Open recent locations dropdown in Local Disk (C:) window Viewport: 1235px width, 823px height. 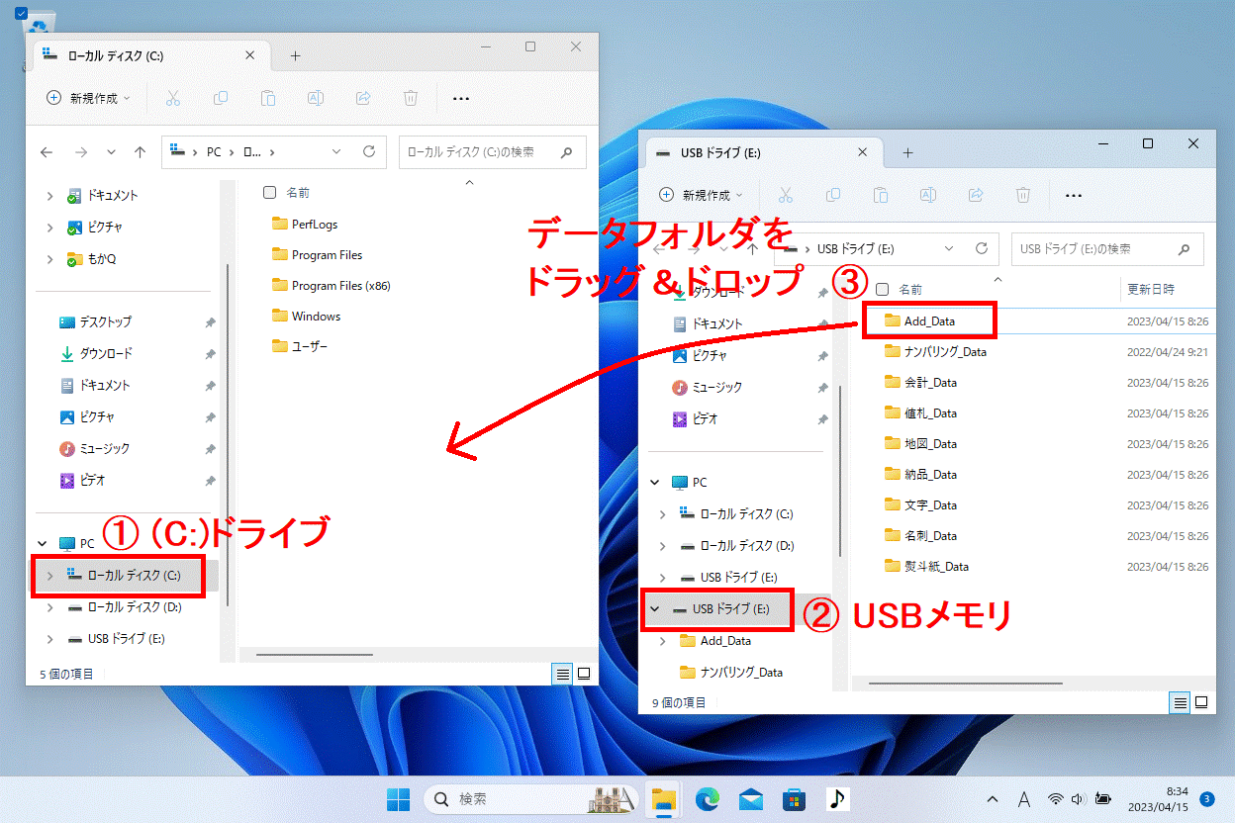(x=111, y=152)
